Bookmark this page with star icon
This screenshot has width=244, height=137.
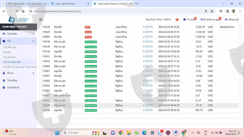pos(212,11)
